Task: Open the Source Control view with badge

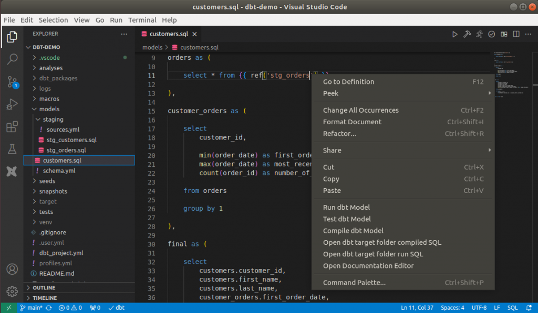Action: [13, 82]
